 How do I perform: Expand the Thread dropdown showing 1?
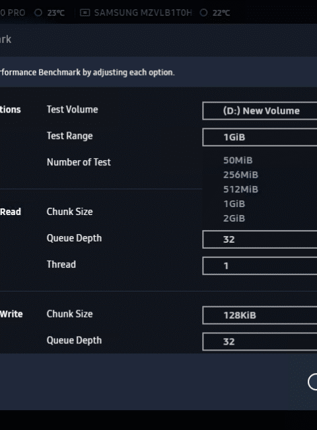point(260,266)
